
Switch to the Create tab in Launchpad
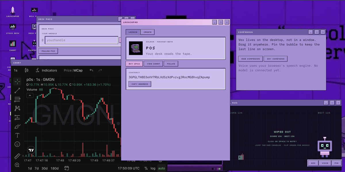148,32
